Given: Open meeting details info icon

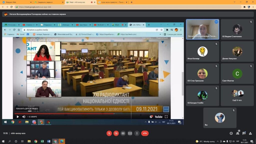Looking at the screenshot, I should tap(231, 133).
